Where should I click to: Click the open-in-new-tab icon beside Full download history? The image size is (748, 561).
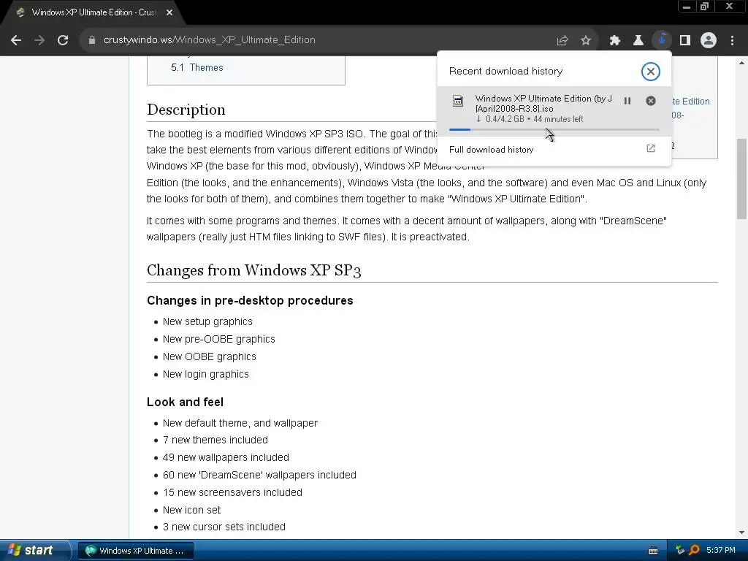click(651, 149)
